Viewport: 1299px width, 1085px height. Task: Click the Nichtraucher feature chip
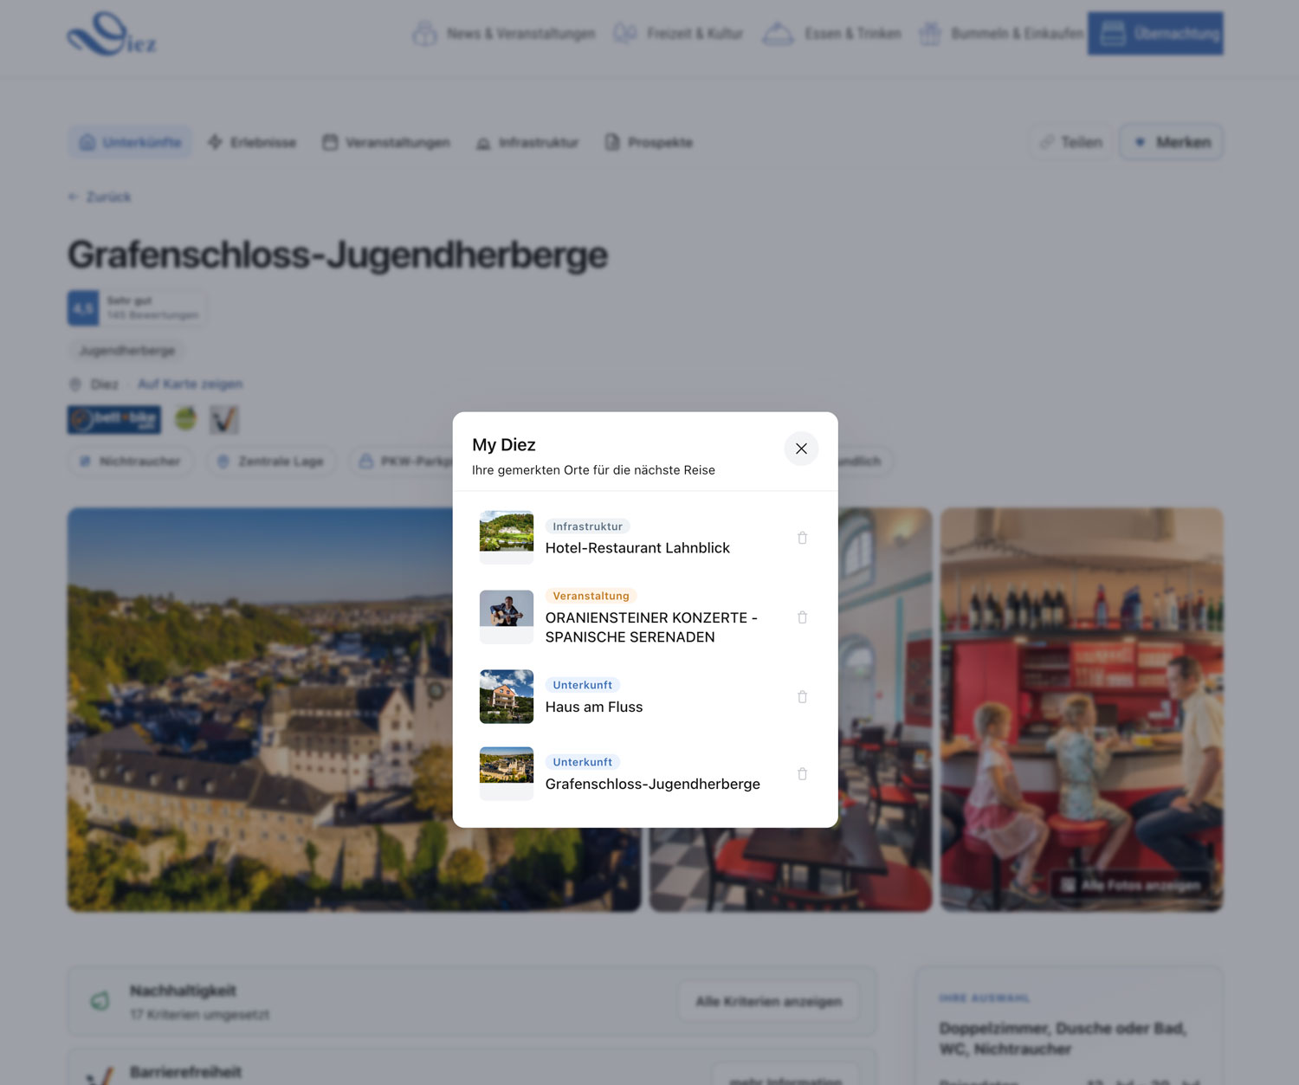pyautogui.click(x=131, y=462)
